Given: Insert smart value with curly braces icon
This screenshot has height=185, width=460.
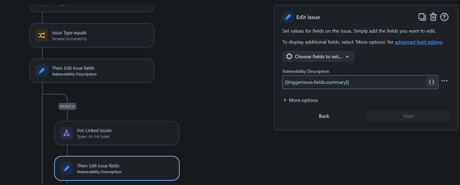Looking at the screenshot, I should click(431, 82).
